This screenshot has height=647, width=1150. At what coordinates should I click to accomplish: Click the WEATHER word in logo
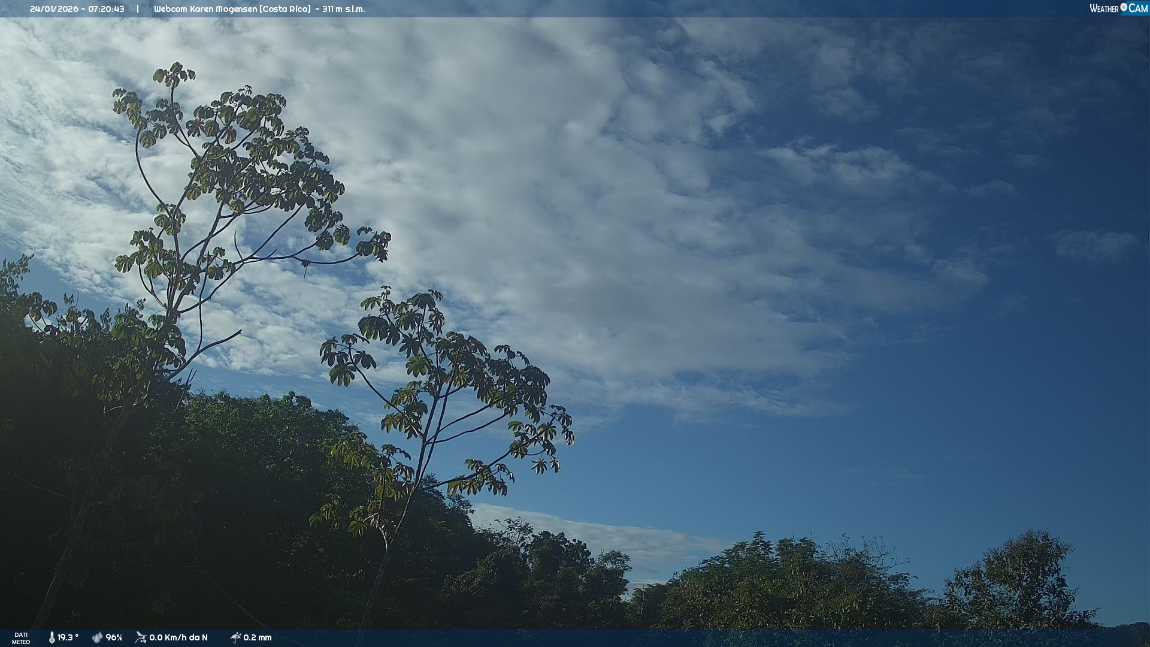click(x=1104, y=8)
